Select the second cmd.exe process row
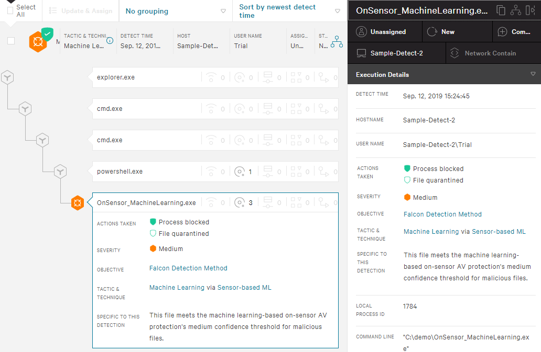This screenshot has height=352, width=541. (x=215, y=140)
